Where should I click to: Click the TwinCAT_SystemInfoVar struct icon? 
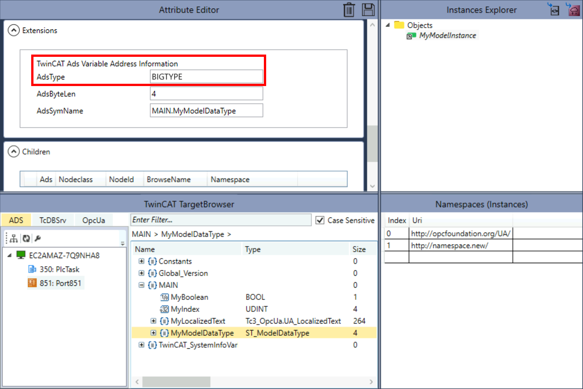[x=152, y=345]
